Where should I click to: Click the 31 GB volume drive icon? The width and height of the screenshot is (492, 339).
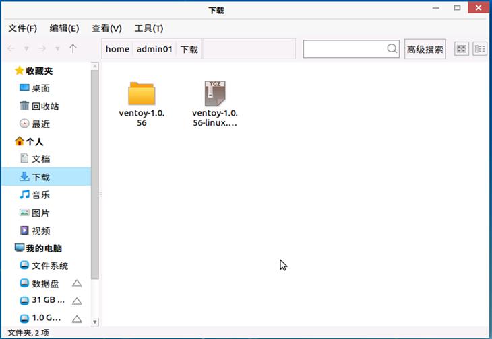(24, 301)
